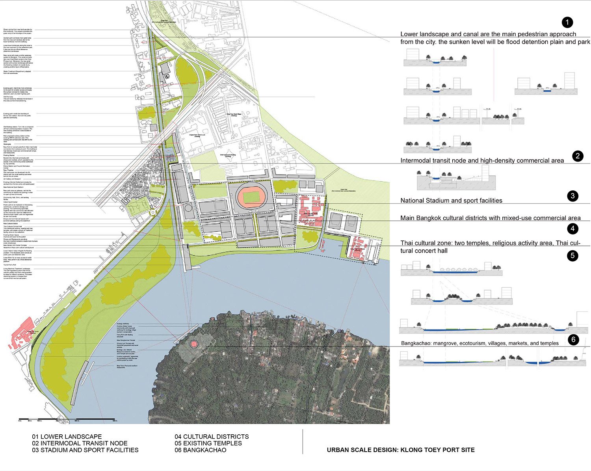Select the black circle numbered 3
The height and width of the screenshot is (471, 591).
[572, 196]
